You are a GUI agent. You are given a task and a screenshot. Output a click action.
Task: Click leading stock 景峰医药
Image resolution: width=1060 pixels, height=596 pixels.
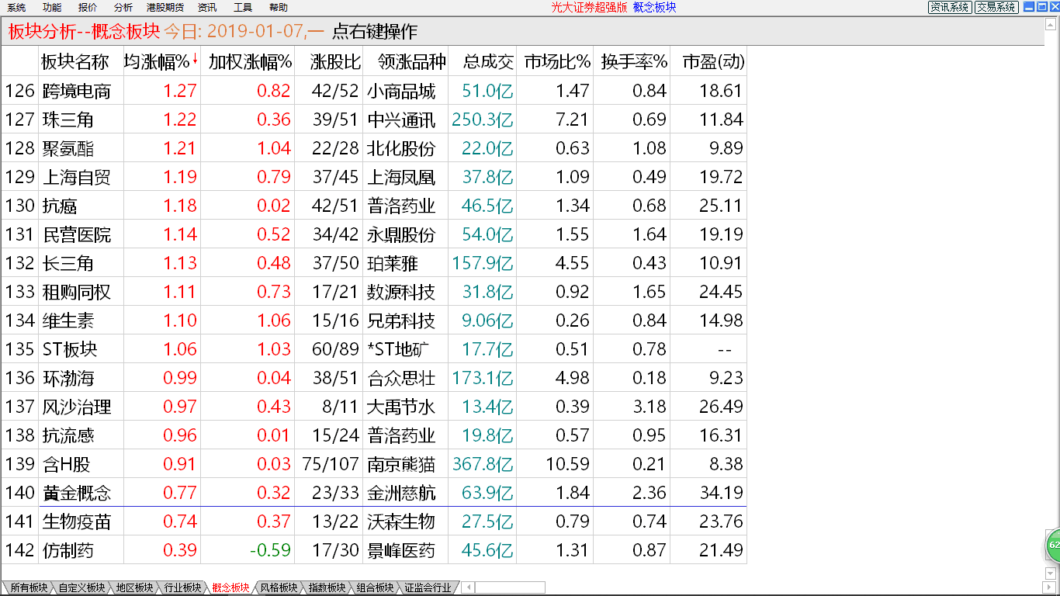(x=401, y=550)
